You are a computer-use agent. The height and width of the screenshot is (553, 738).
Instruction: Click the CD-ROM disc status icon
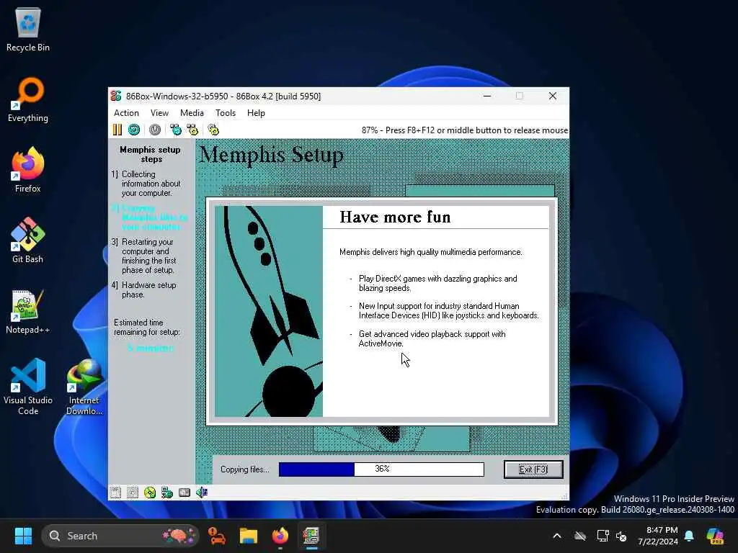tap(150, 493)
